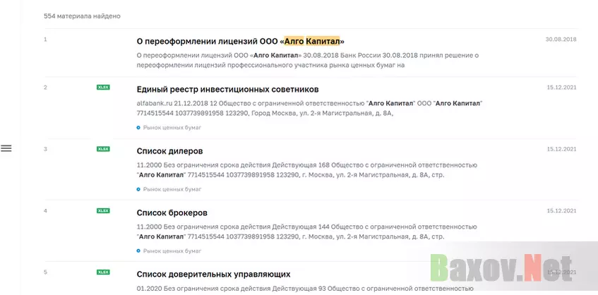Open the hamburger menu on the left edge
Image resolution: width=598 pixels, height=295 pixels.
6,148
